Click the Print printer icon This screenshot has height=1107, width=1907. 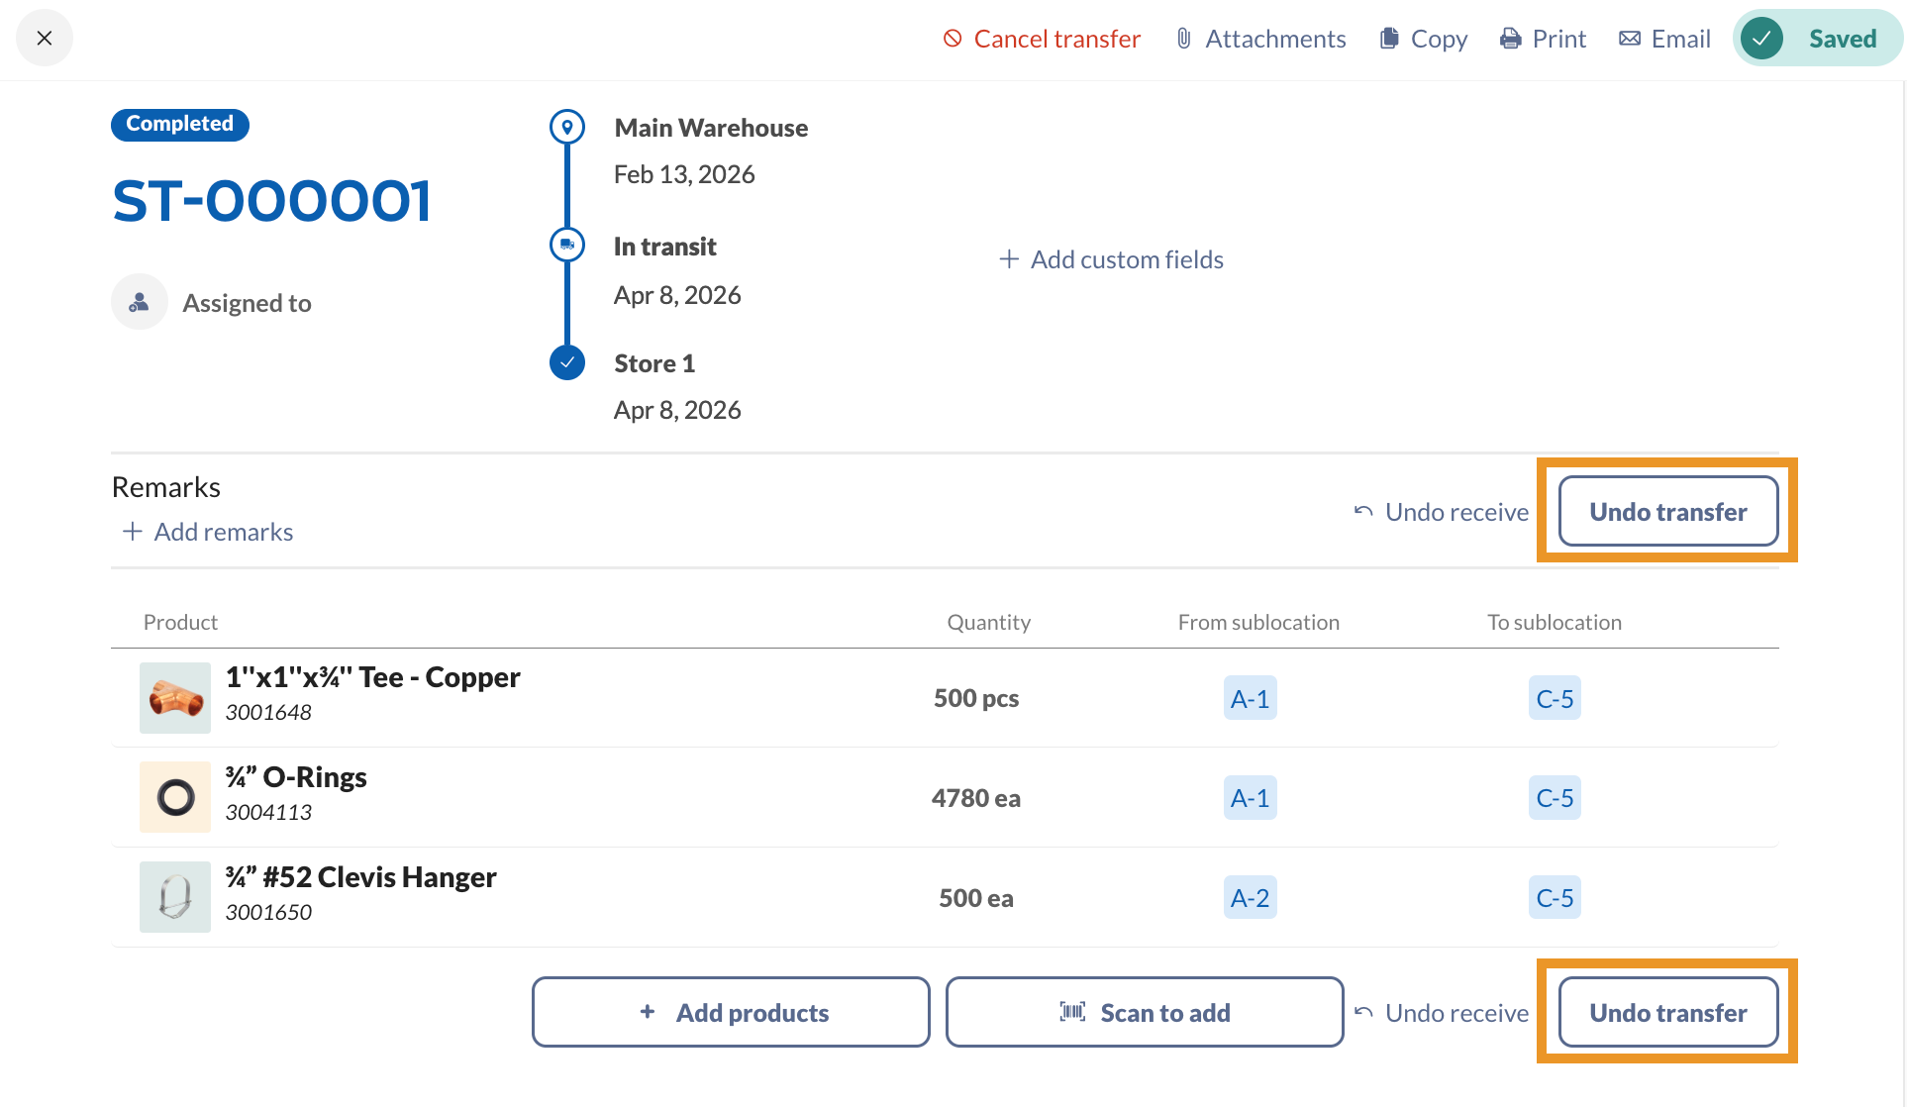tap(1510, 39)
